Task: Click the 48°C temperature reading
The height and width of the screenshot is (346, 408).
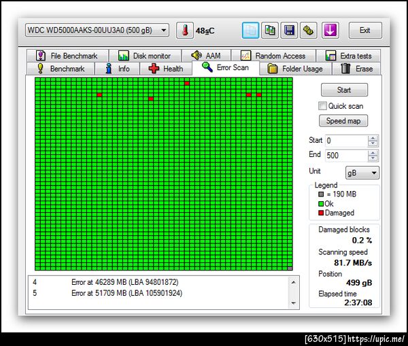Action: 205,31
